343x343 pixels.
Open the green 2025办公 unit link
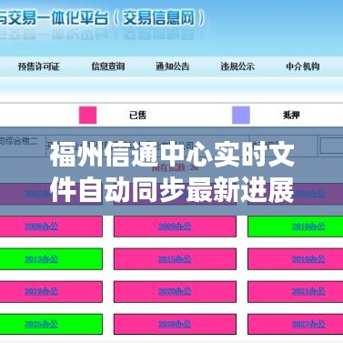click(x=41, y=324)
